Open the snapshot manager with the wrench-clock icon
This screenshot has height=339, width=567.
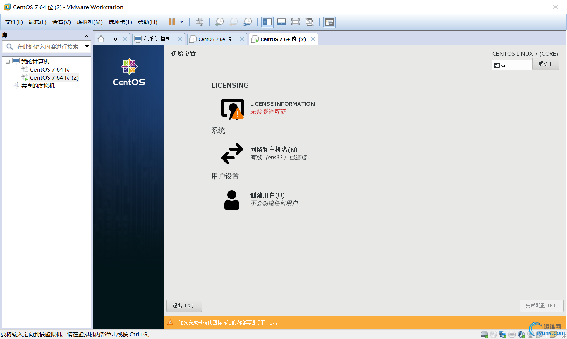pos(248,22)
